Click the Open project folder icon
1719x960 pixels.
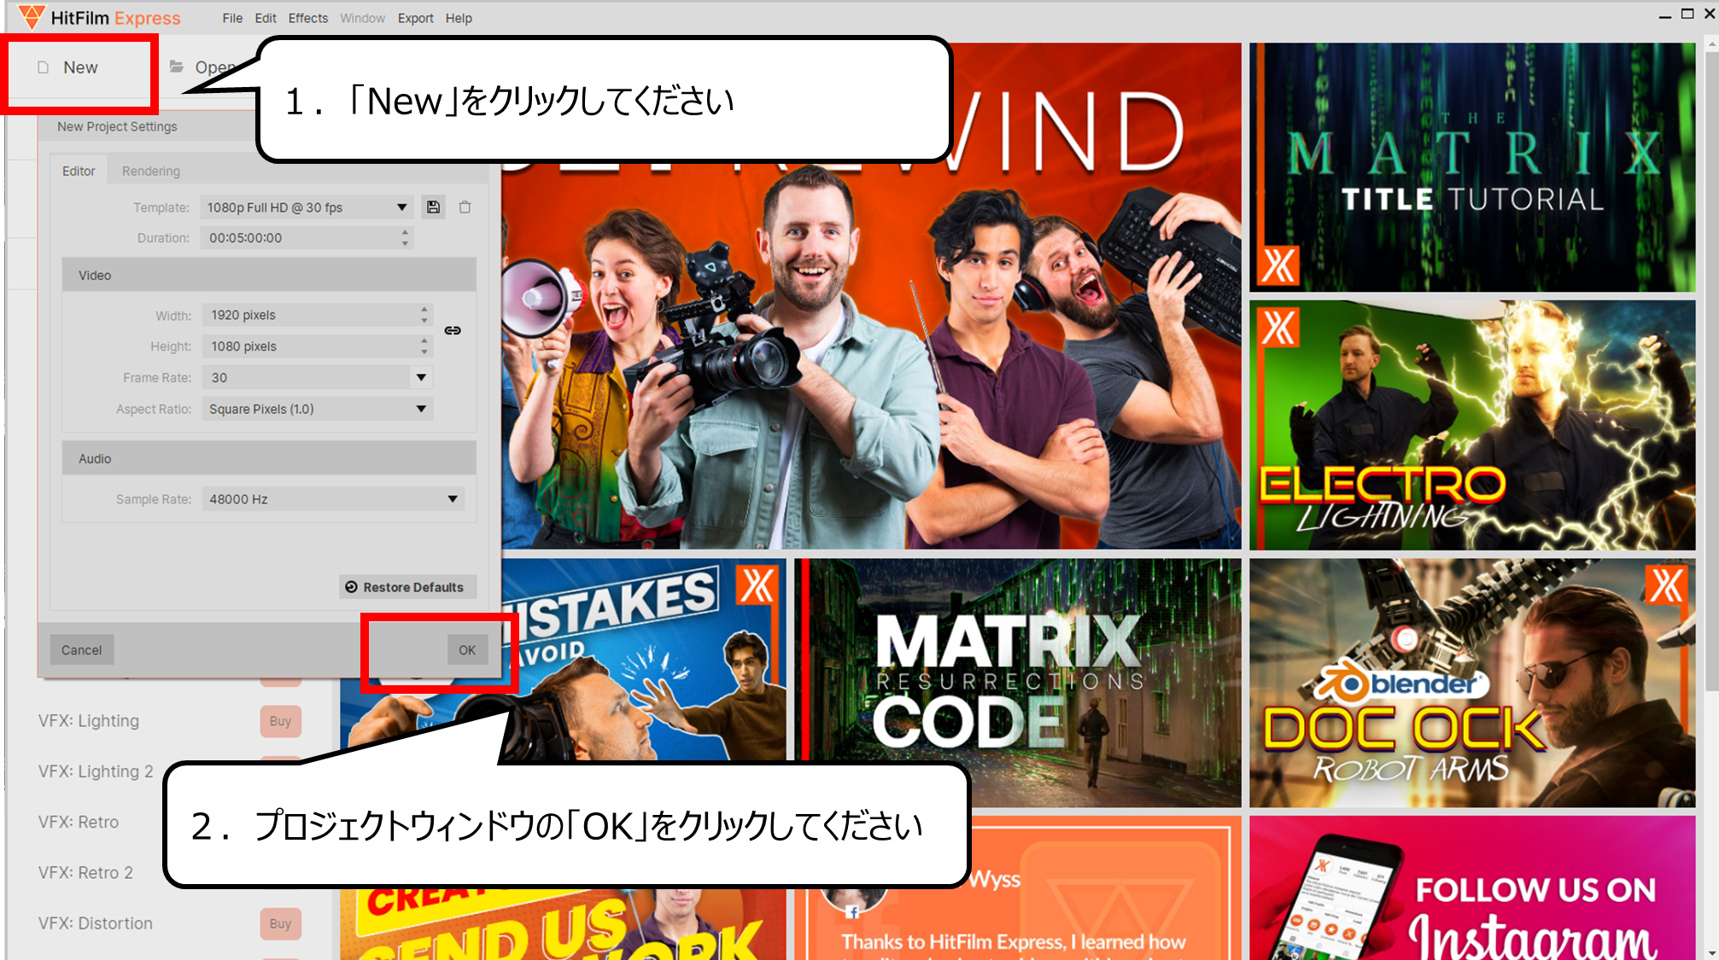(177, 67)
